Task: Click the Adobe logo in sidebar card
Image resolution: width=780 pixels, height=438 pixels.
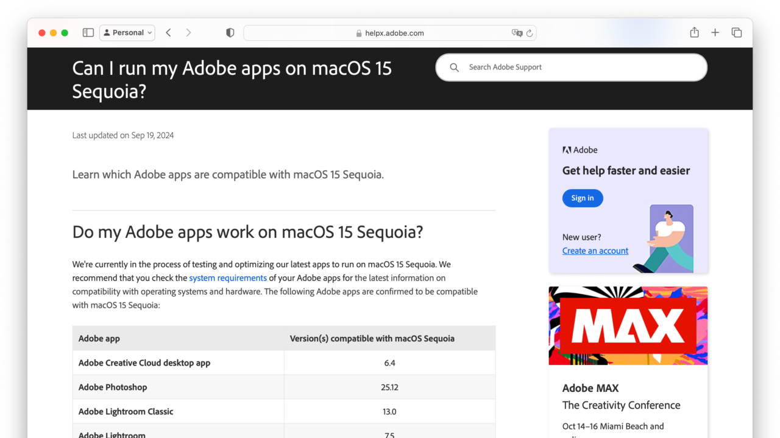Action: click(580, 150)
